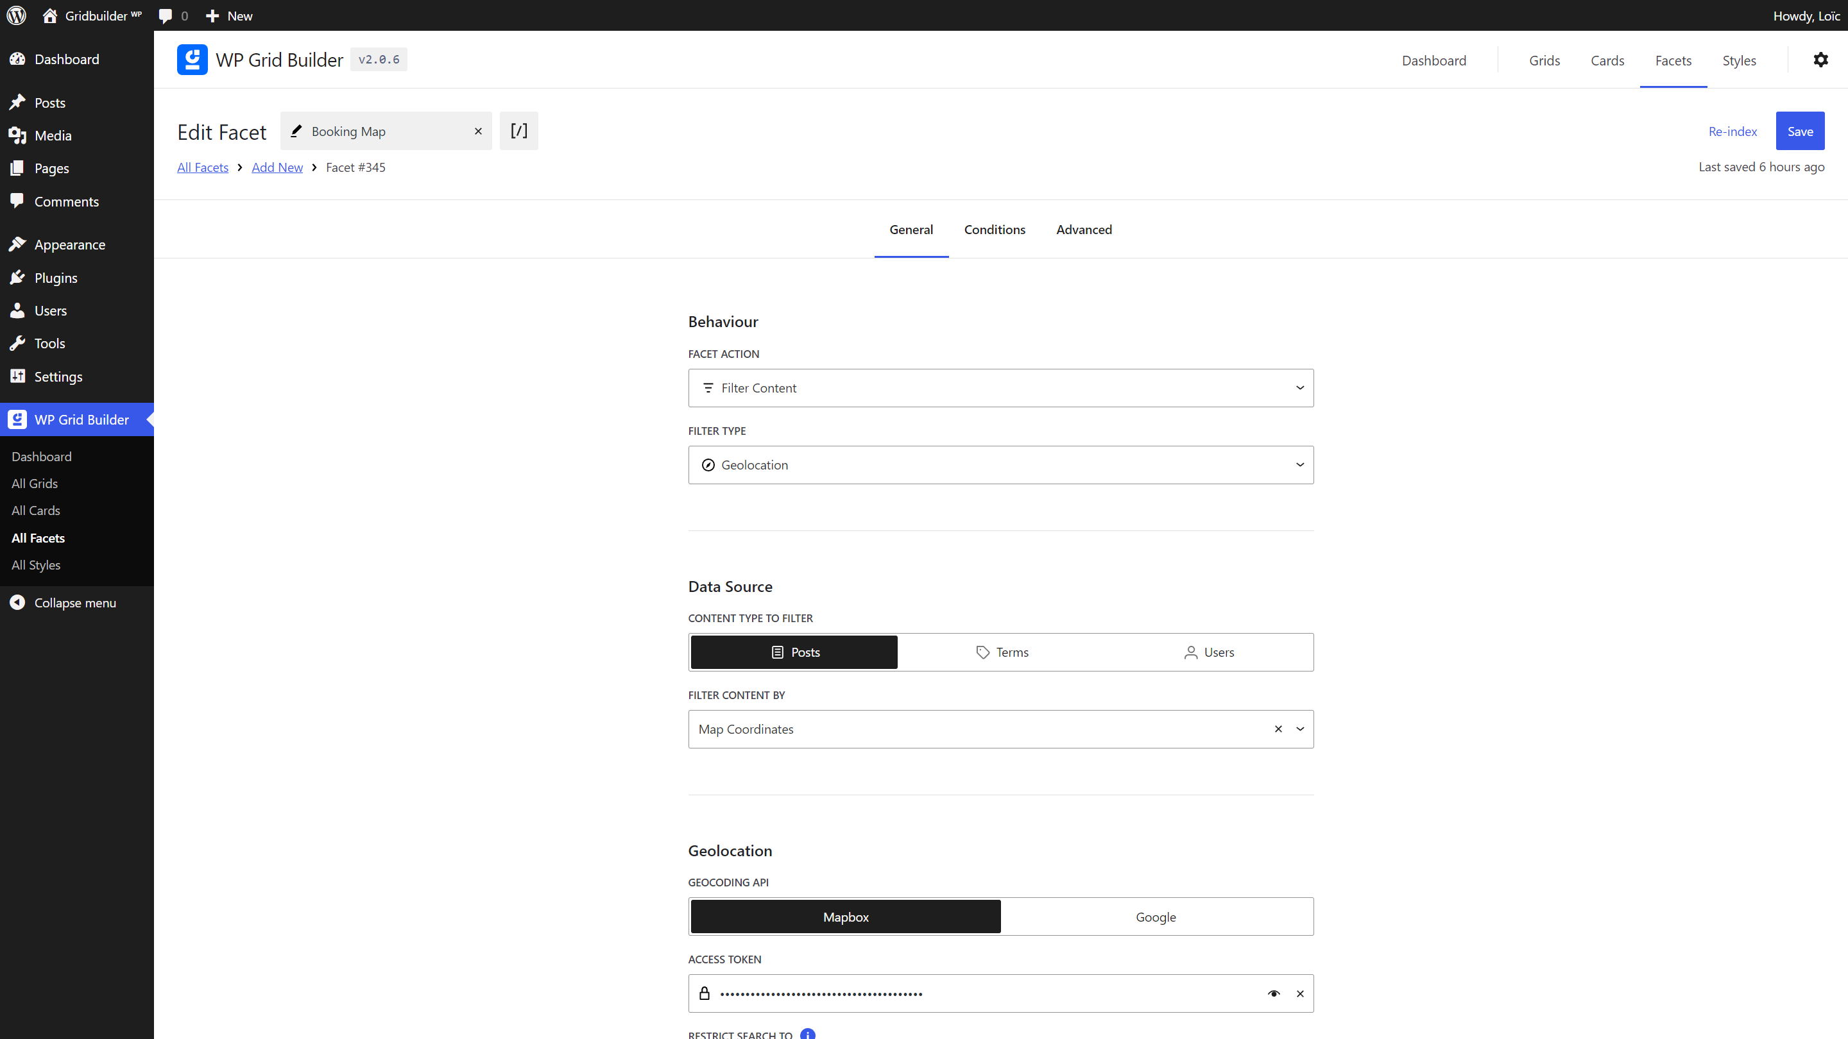The height and width of the screenshot is (1039, 1848).
Task: Switch to the Conditions tab
Action: (x=995, y=230)
